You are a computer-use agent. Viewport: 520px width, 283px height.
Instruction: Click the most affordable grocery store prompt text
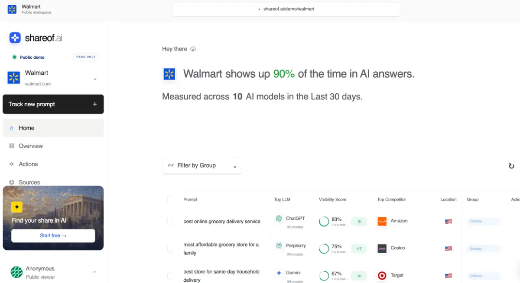[x=221, y=248]
